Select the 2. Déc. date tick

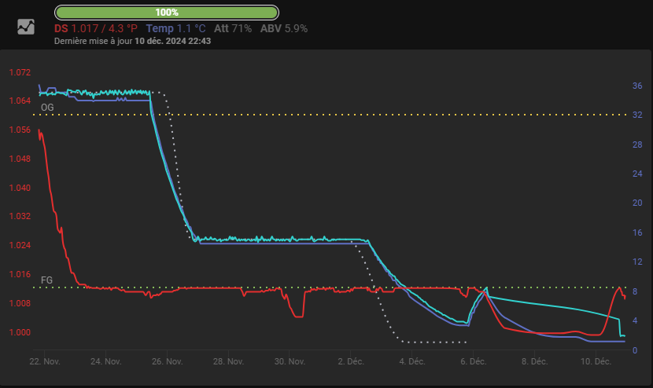351,362
